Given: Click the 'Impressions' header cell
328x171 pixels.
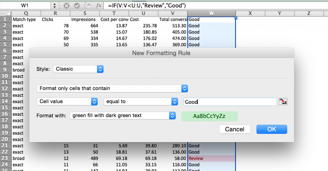Looking at the screenshot, I should point(85,20).
